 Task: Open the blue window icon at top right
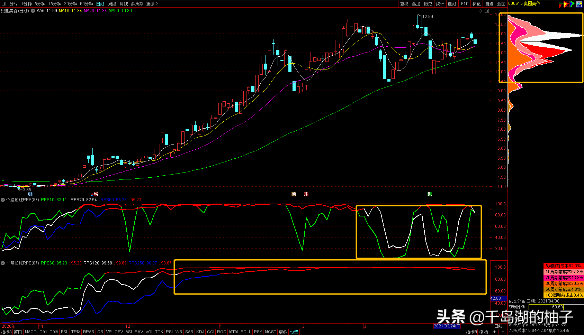579,4
